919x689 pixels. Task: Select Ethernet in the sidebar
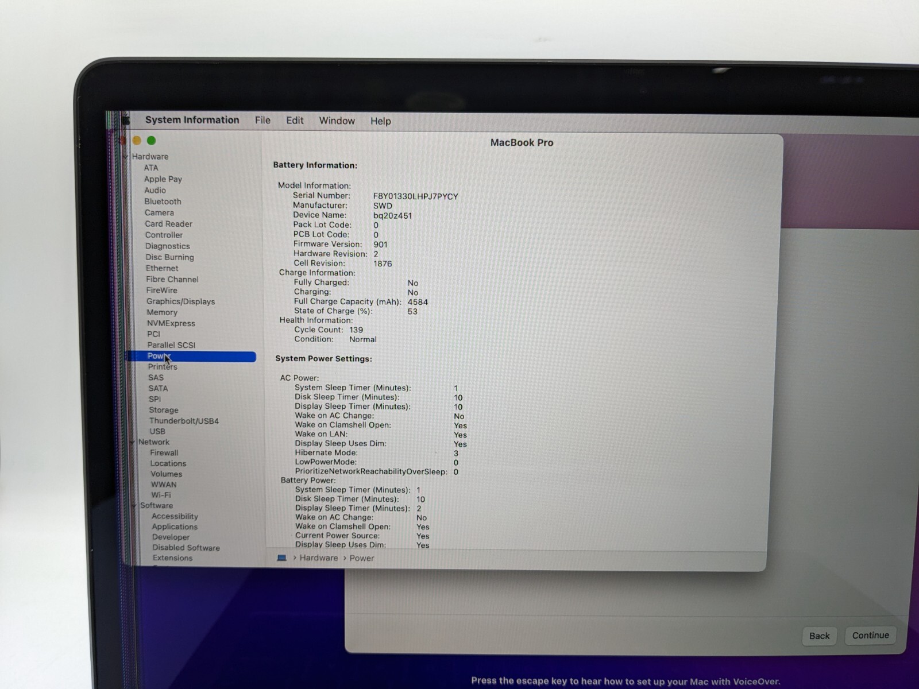[162, 268]
